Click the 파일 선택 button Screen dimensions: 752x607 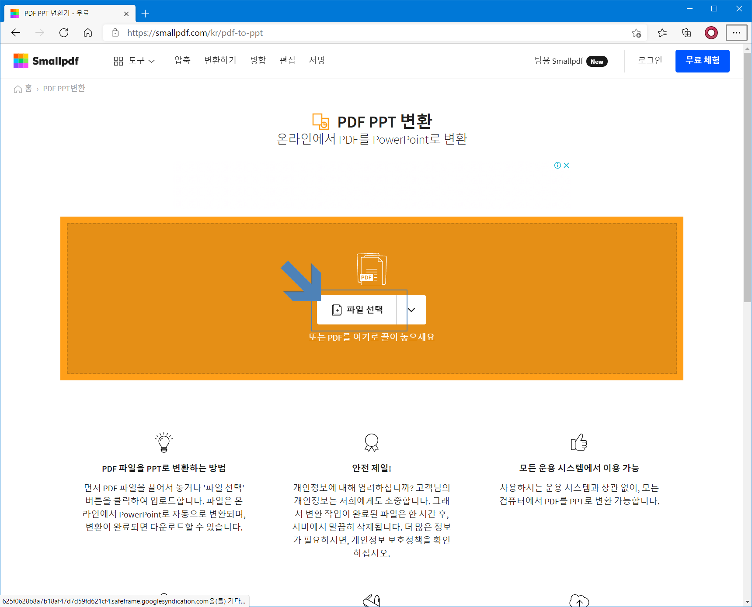357,310
